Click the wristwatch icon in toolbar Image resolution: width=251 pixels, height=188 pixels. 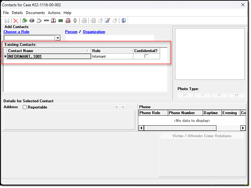coord(75,21)
